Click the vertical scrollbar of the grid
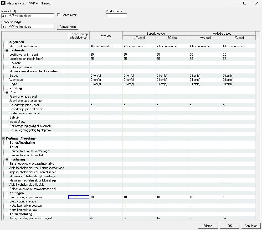This screenshot has height=230, width=262. (258, 85)
